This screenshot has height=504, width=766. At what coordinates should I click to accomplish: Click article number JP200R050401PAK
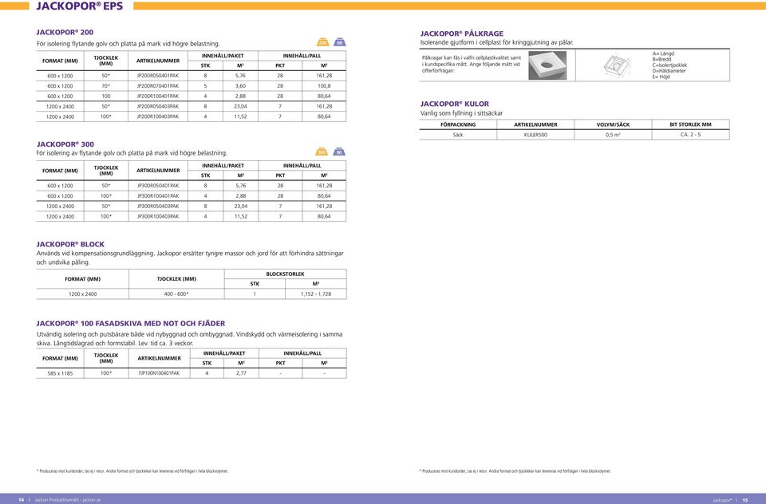(158, 76)
